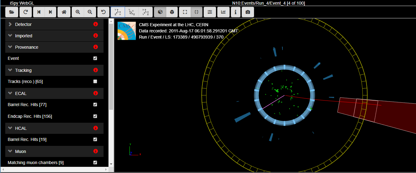The width and height of the screenshot is (416, 173).
Task: Take a screenshot with the camera icon
Action: pyautogui.click(x=248, y=12)
